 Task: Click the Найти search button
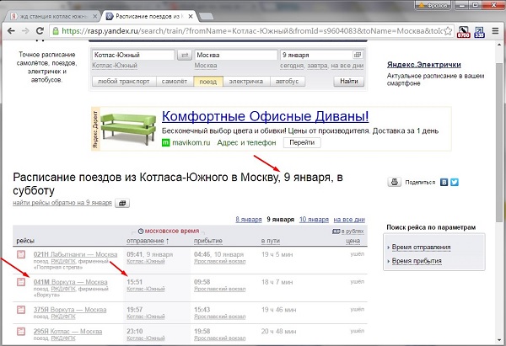(x=349, y=81)
